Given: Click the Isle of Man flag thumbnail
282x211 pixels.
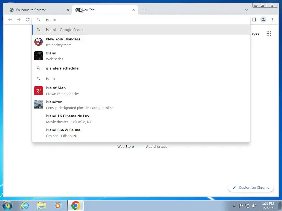Looking at the screenshot, I should click(39, 91).
